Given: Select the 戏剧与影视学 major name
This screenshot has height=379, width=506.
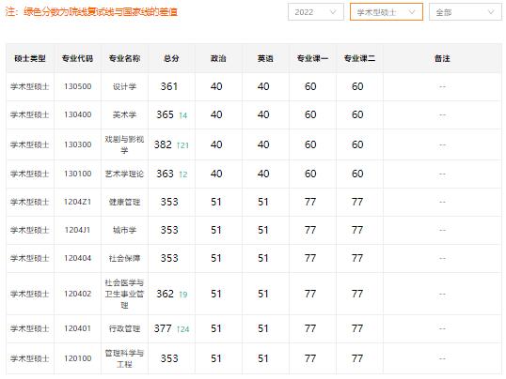Looking at the screenshot, I should pos(124,144).
